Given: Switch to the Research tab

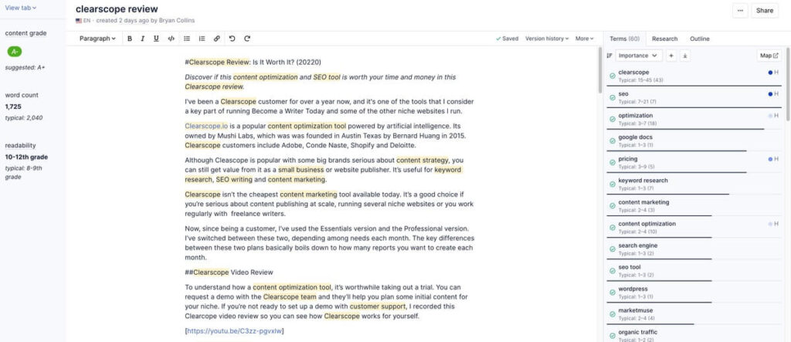Looking at the screenshot, I should click(x=664, y=38).
